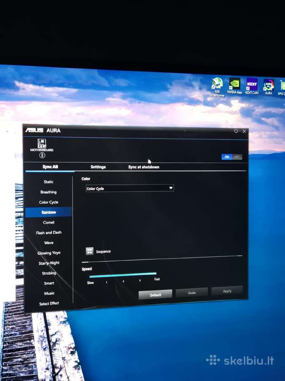Screen dimensions: 285x381
Task: Select the Comet effect
Action: click(x=49, y=222)
